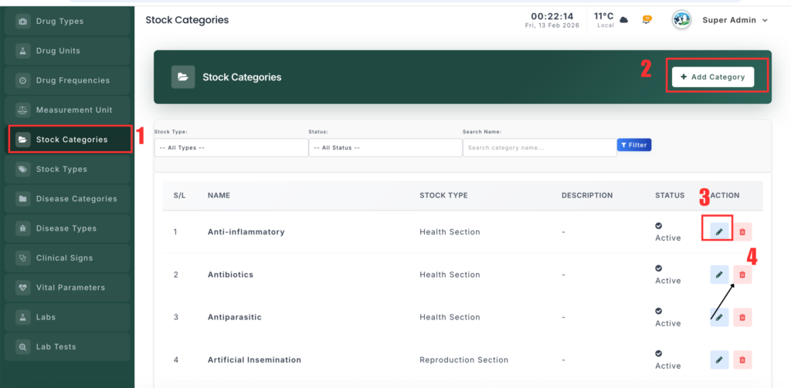The image size is (791, 388).
Task: Select Vital Parameters from the sidebar
Action: pyautogui.click(x=68, y=288)
